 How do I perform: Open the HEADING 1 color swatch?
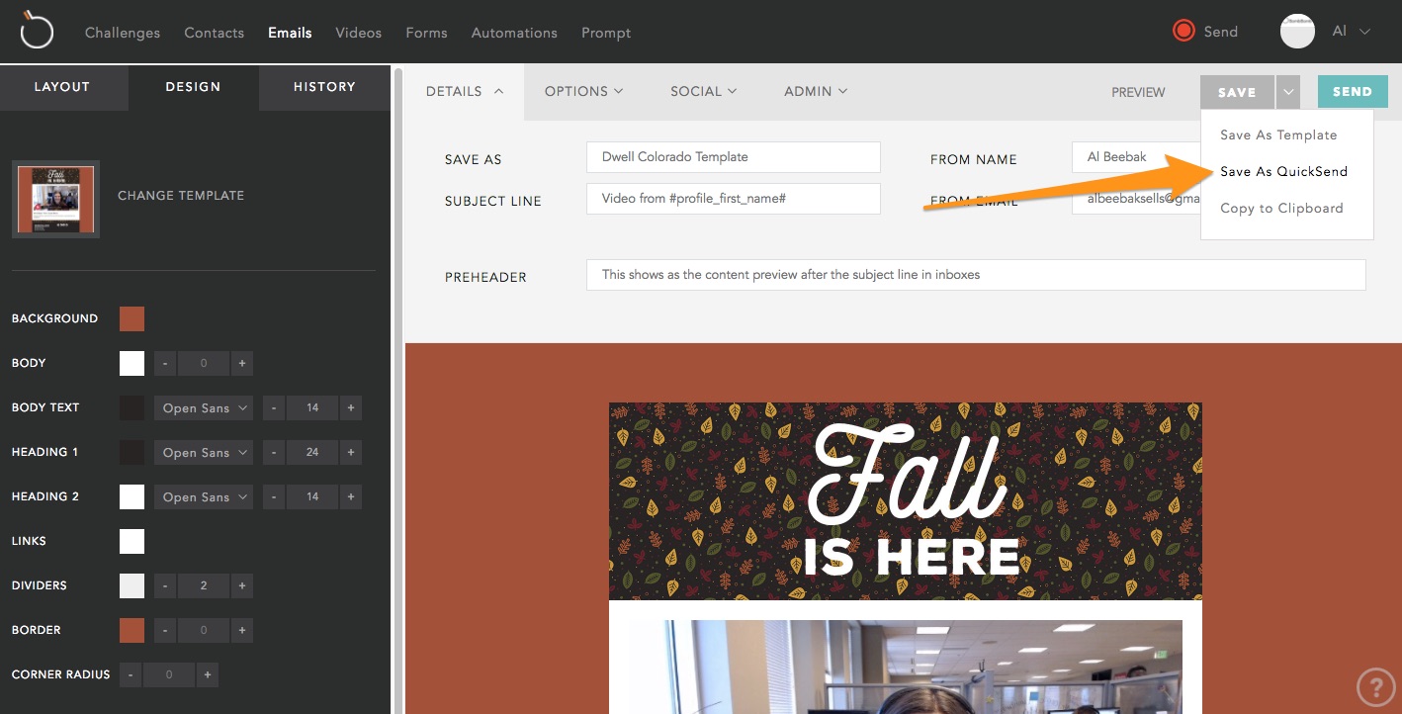131,452
